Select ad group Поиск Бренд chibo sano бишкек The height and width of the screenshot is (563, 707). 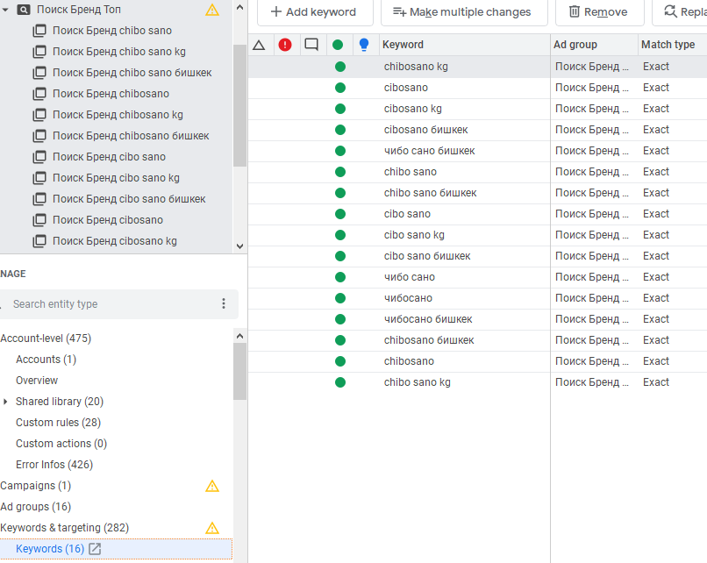click(x=132, y=73)
